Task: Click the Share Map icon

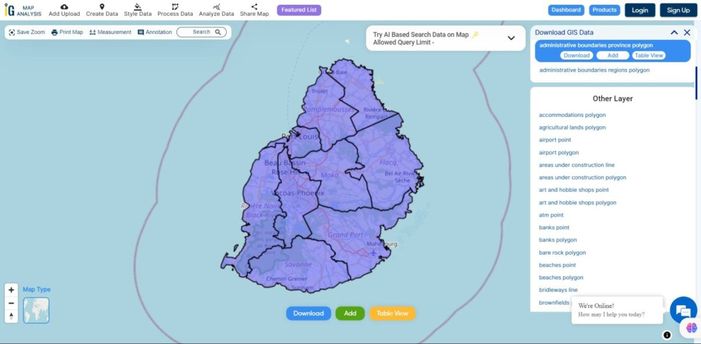Action: 254,7
